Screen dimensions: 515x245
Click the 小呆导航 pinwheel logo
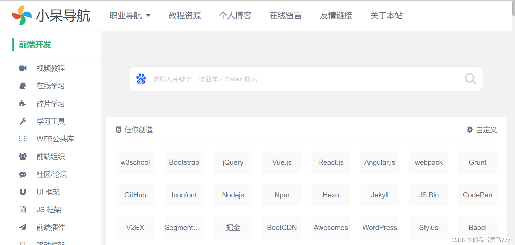pos(22,15)
